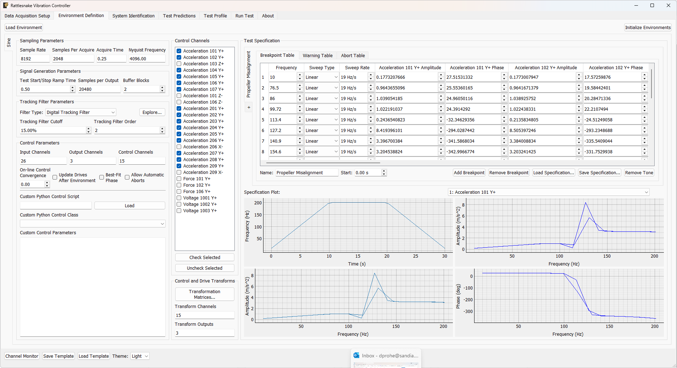This screenshot has height=368, width=677.
Task: Click the breakpoint table horizontal scrollbar
Action: click(x=323, y=163)
